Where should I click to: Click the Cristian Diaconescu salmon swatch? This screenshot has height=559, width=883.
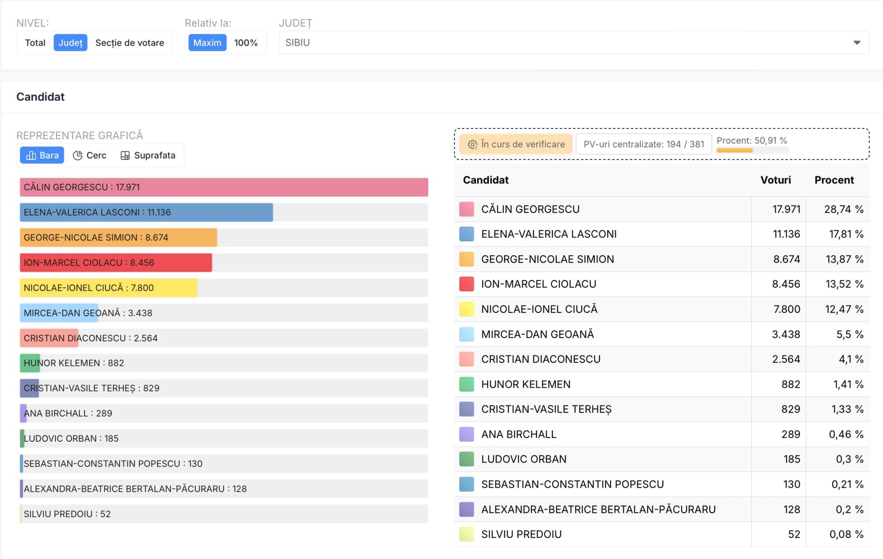click(467, 359)
